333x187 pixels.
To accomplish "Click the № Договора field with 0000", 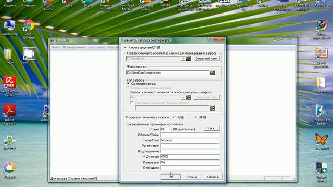I will (190, 156).
